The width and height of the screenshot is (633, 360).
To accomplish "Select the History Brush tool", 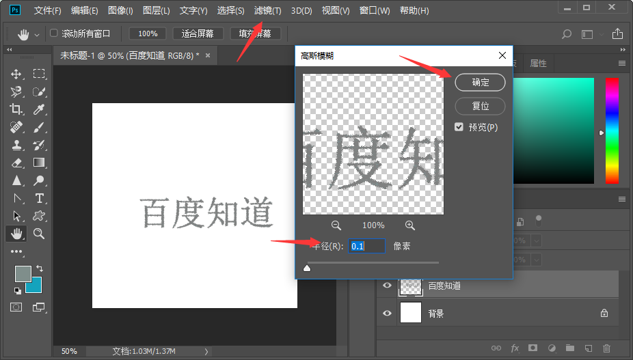I will tap(39, 145).
